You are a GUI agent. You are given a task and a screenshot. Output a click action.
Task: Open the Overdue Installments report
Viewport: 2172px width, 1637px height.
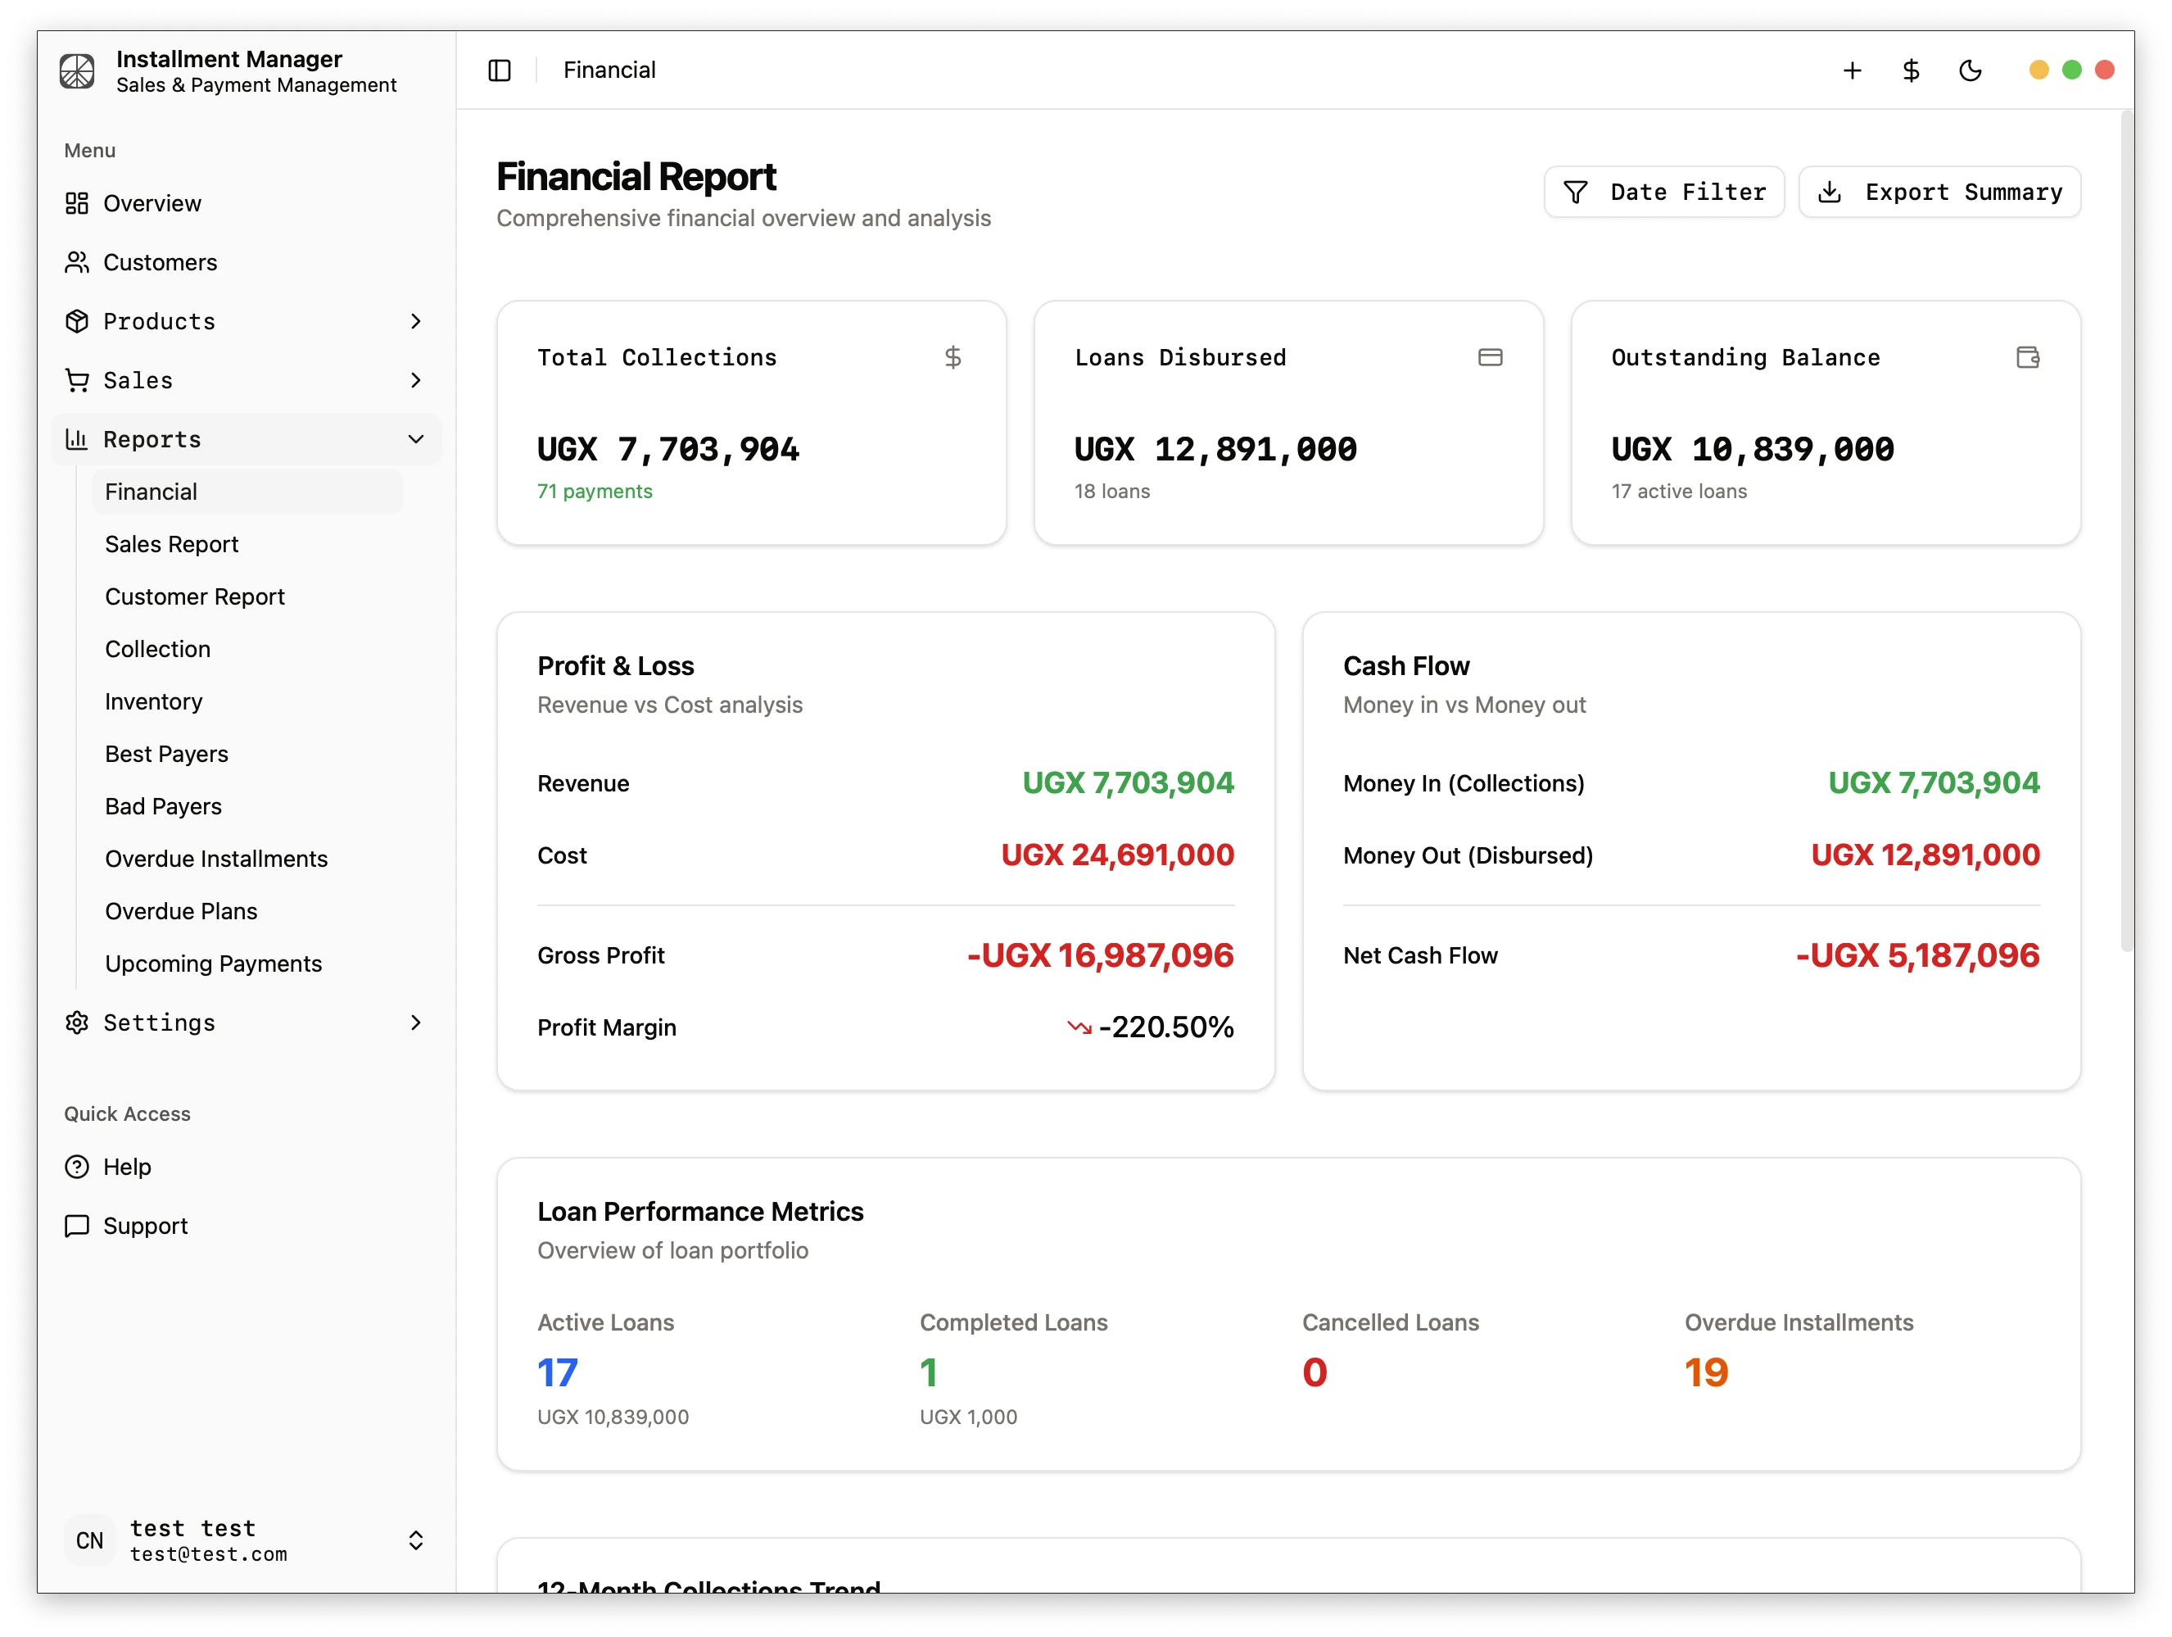tap(216, 859)
